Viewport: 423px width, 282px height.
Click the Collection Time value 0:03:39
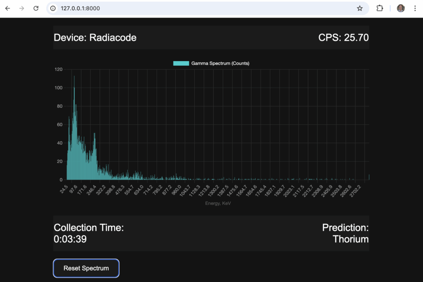tap(70, 239)
